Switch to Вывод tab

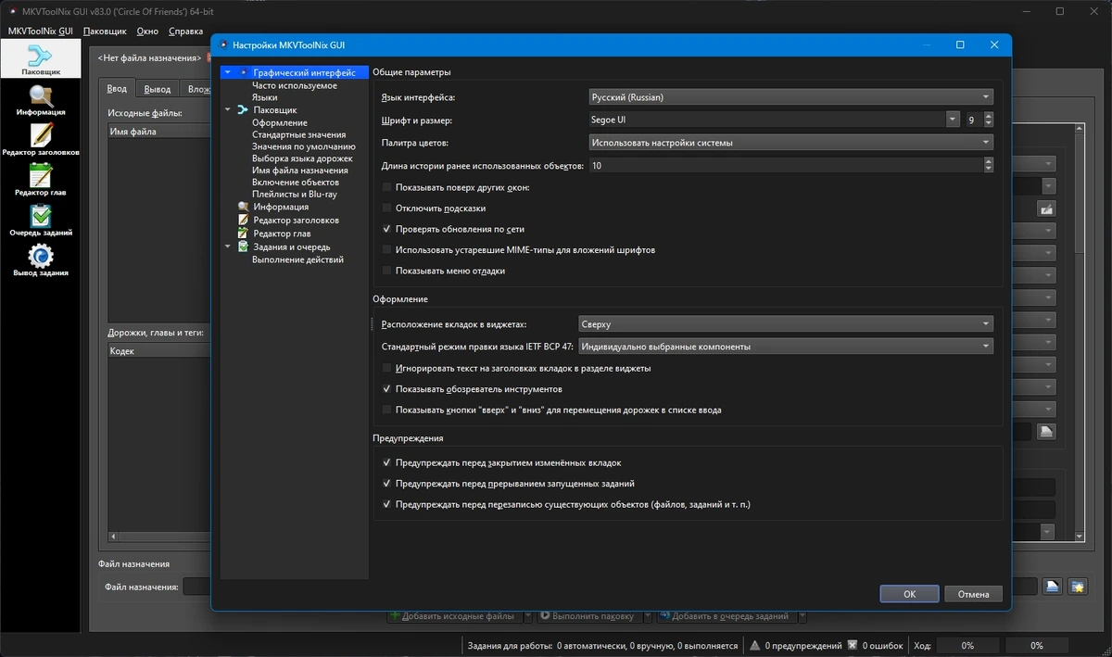tap(158, 89)
